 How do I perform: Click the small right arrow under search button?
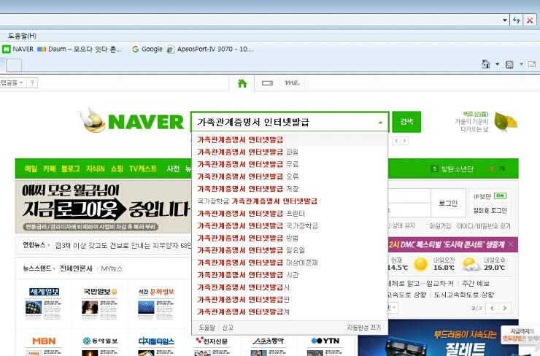click(x=405, y=141)
